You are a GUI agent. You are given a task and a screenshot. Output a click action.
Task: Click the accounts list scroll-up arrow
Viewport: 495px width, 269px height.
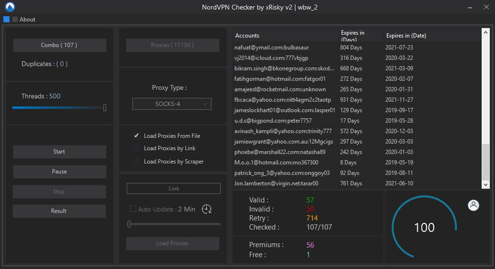click(485, 33)
